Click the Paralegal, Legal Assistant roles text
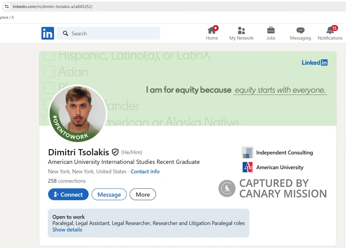 click(148, 223)
